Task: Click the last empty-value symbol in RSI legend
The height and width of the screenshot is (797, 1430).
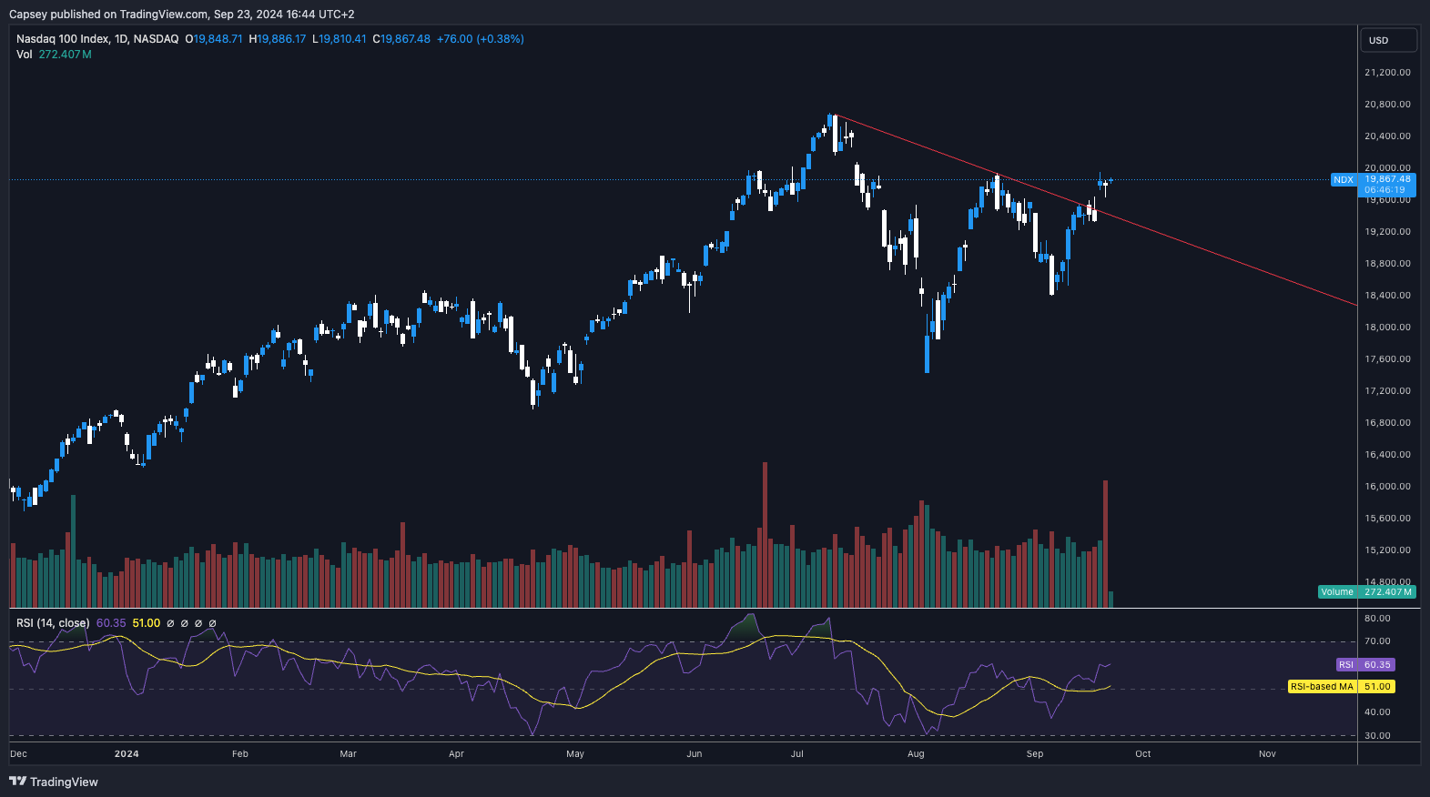Action: point(213,623)
